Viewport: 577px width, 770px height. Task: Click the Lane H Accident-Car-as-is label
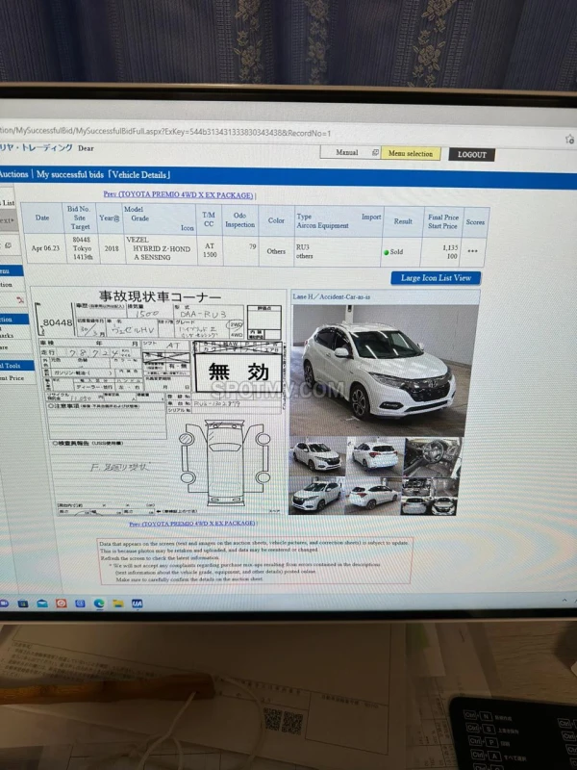coord(332,296)
